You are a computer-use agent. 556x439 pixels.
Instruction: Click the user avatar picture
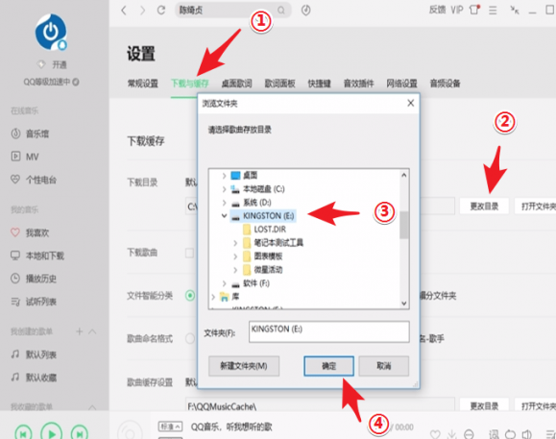pyautogui.click(x=51, y=32)
